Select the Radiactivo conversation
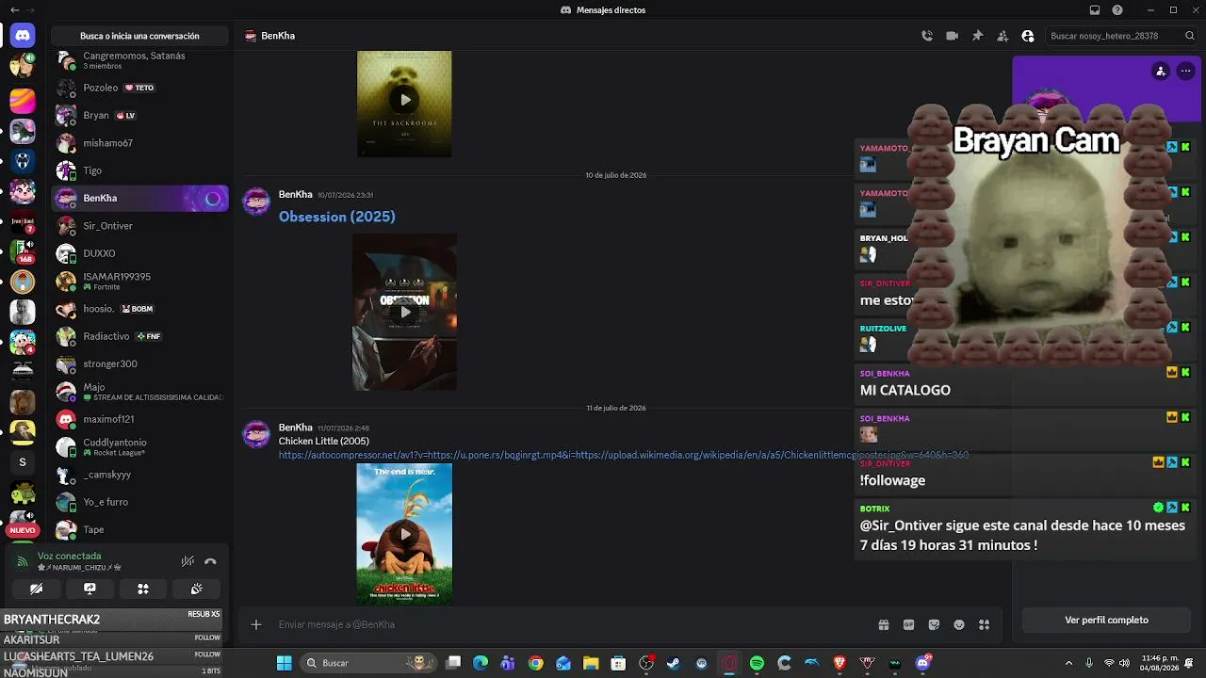1206x678 pixels. (139, 336)
